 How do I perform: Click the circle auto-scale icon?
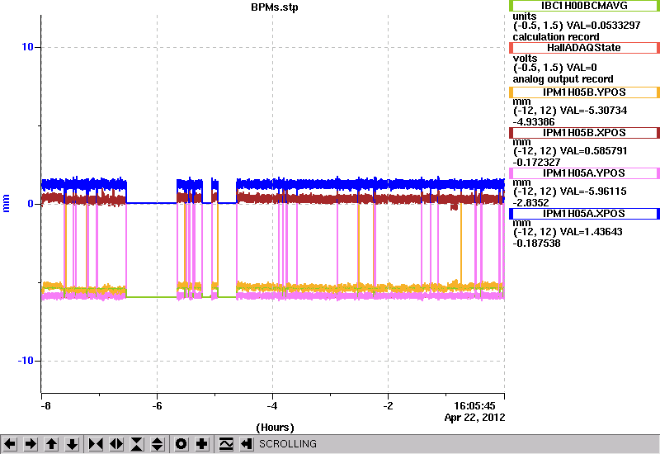tap(181, 444)
